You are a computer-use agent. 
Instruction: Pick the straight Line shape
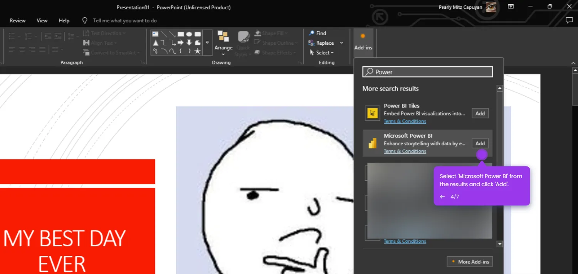164,34
